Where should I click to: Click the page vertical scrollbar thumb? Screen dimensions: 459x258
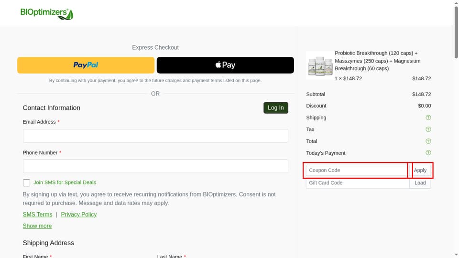pyautogui.click(x=456, y=32)
